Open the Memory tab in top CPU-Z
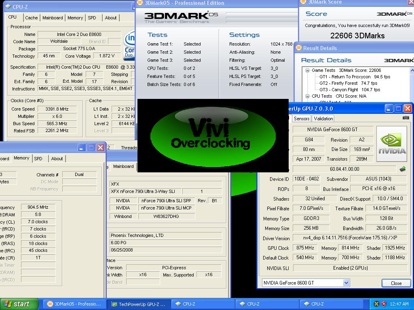414x310 pixels. [75, 18]
